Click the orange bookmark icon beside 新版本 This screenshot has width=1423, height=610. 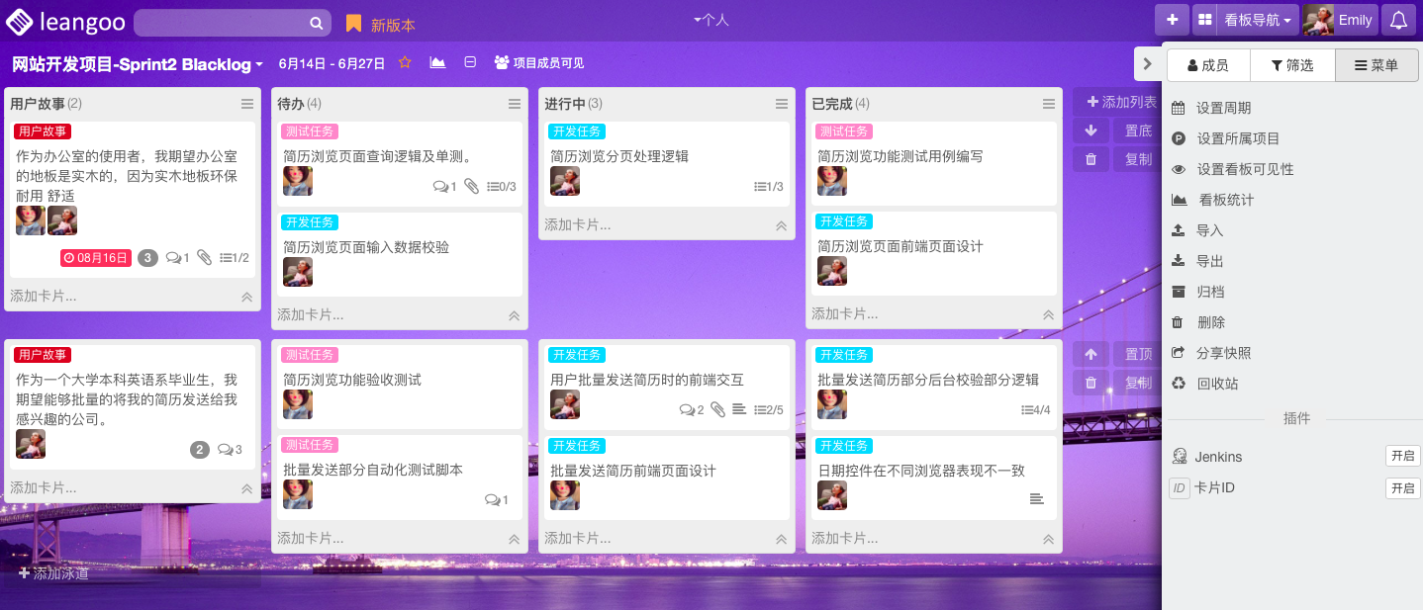pos(353,24)
